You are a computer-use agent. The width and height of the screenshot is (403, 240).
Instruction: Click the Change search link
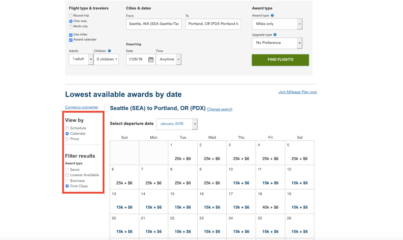(220, 109)
